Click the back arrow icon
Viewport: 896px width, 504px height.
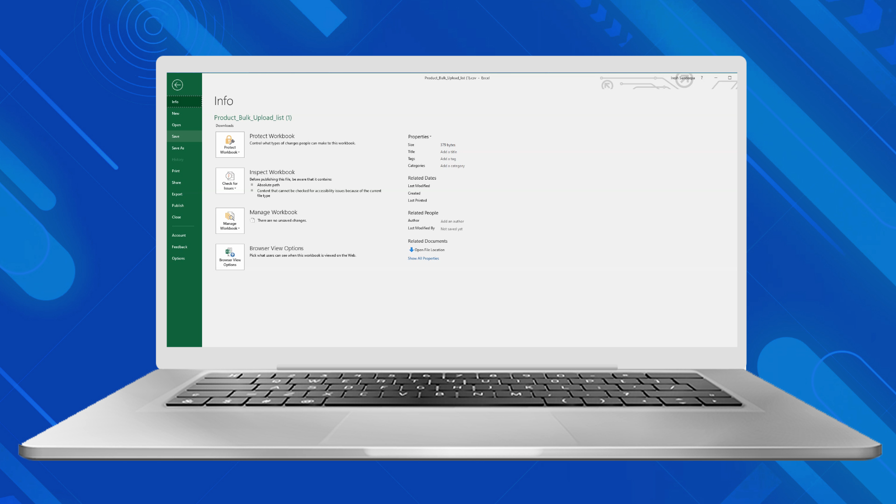click(177, 85)
